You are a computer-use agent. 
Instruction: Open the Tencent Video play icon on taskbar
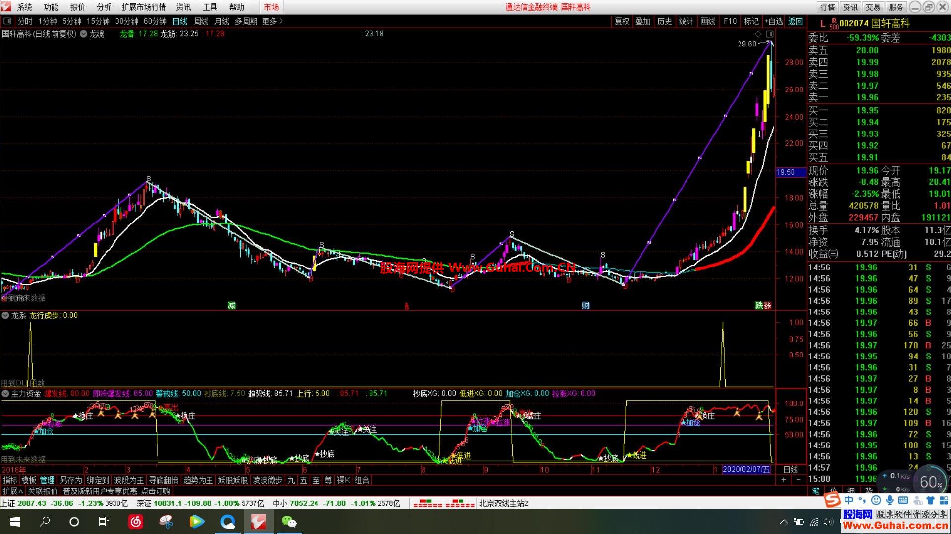click(x=197, y=522)
